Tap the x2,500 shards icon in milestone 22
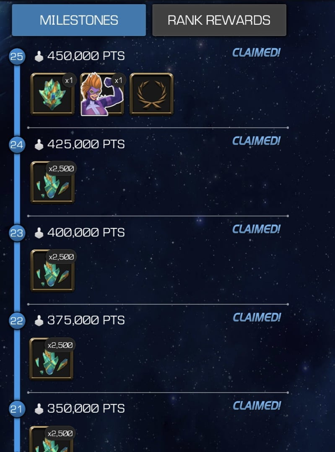The image size is (335, 452). click(51, 359)
